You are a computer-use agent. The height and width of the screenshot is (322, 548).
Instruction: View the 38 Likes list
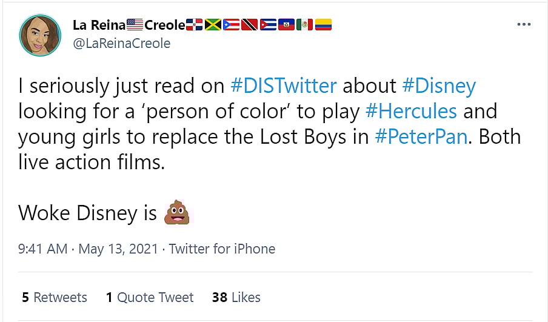[236, 297]
